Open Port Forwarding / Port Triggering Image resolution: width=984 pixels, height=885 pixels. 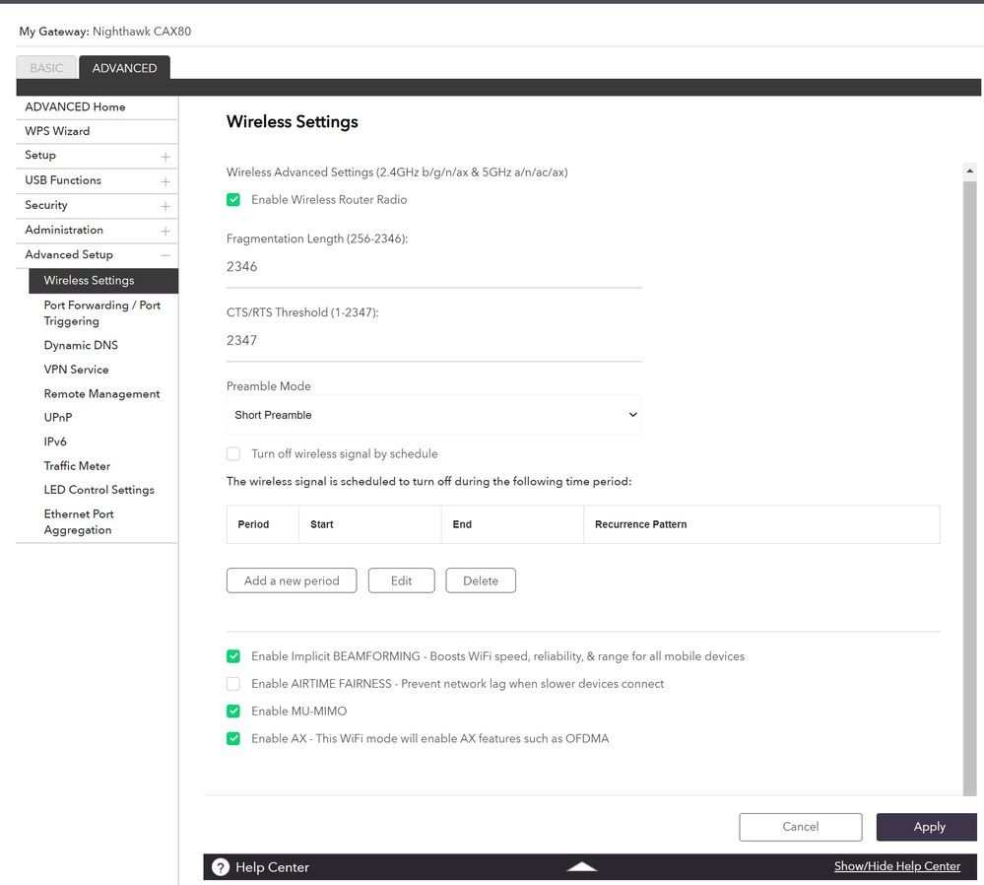click(102, 312)
